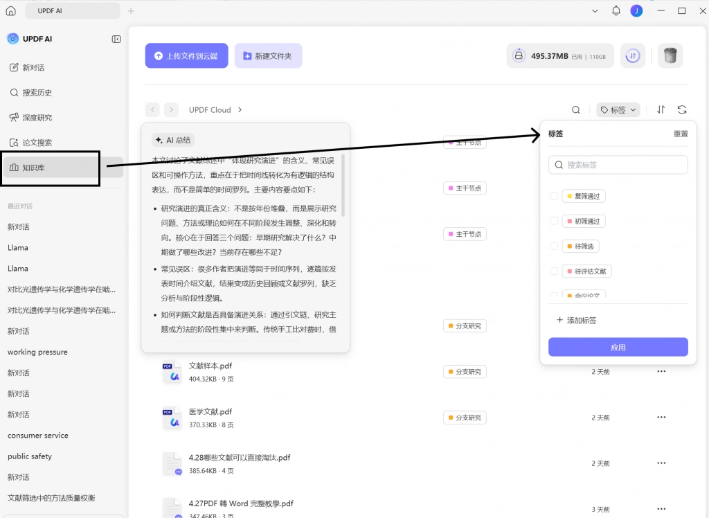
Task: Check the 待筛选 tag checkbox
Action: click(554, 246)
